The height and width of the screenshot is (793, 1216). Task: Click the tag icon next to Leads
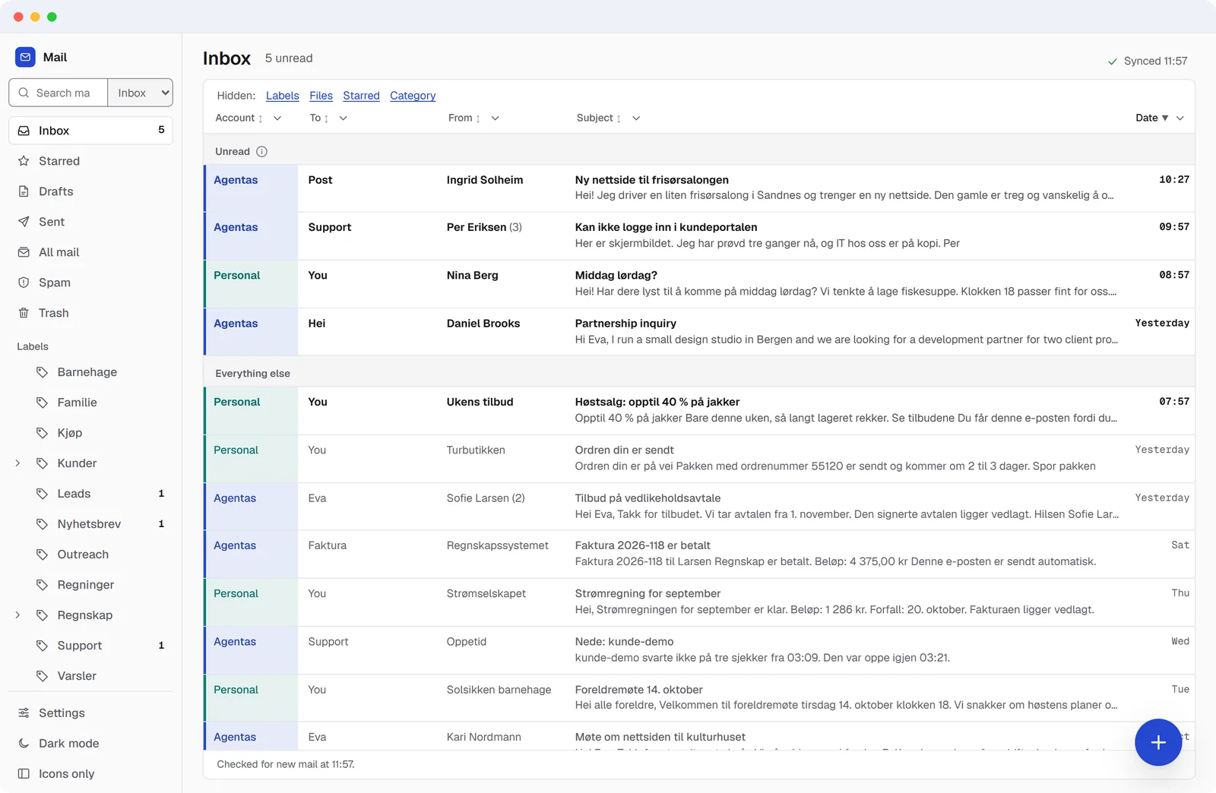click(42, 494)
